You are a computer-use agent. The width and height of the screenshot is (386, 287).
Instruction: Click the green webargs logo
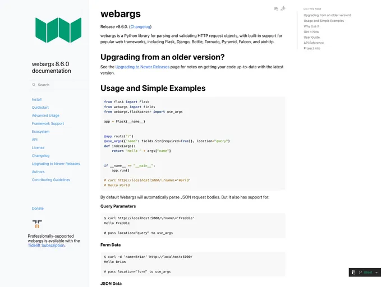tap(58, 30)
